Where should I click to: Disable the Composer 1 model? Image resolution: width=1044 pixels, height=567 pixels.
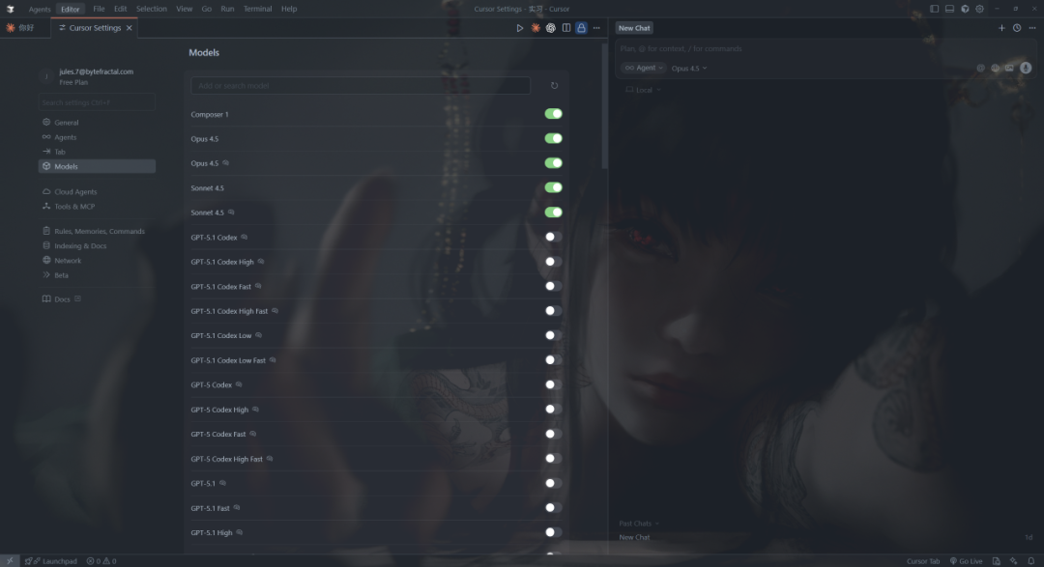pyautogui.click(x=553, y=114)
